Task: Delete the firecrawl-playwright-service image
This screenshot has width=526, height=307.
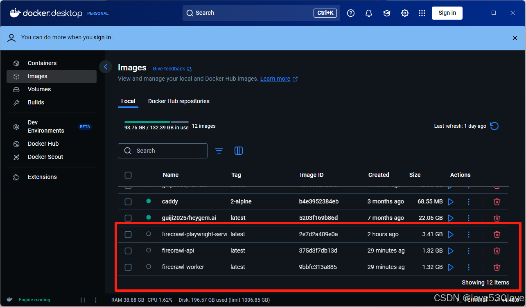Action: (497, 235)
